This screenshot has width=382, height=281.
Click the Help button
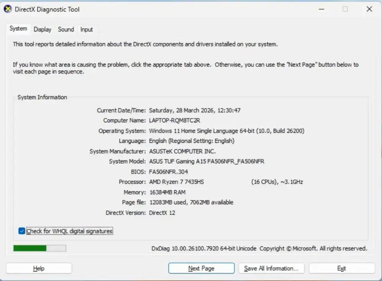click(39, 268)
